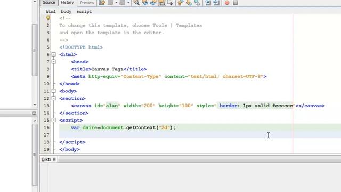341x192 pixels.
Task: Click the width value "200"
Action: [148, 106]
